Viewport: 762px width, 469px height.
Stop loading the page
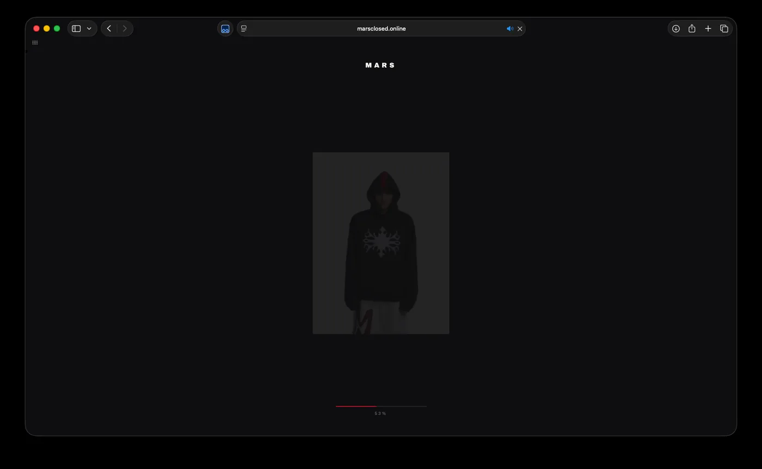520,29
